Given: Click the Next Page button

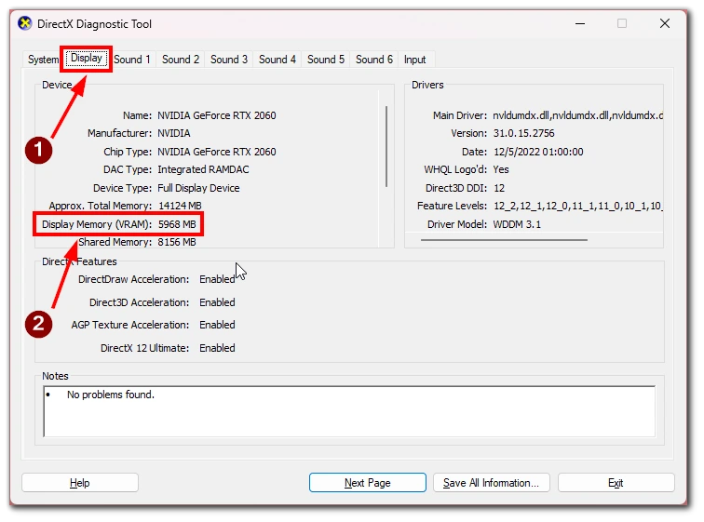Looking at the screenshot, I should 367,483.
